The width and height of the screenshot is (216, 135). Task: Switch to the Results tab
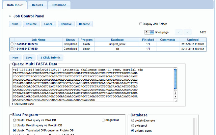(x=37, y=5)
